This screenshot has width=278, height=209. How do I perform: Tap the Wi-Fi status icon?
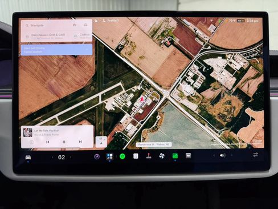pos(212,20)
